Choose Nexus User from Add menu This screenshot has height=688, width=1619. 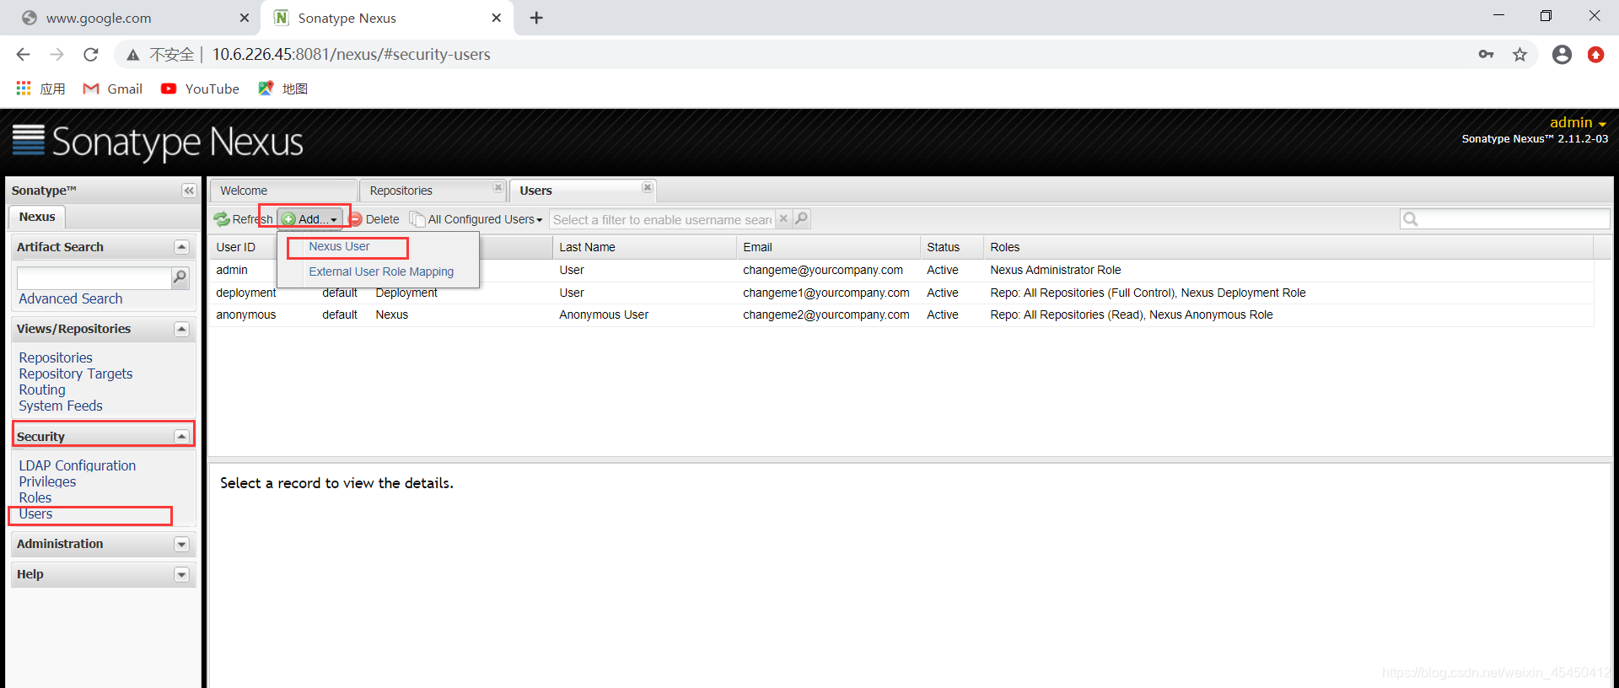339,246
